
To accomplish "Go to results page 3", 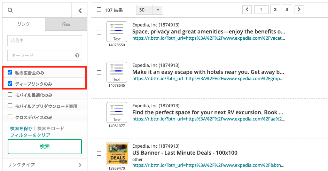I will (287, 10).
